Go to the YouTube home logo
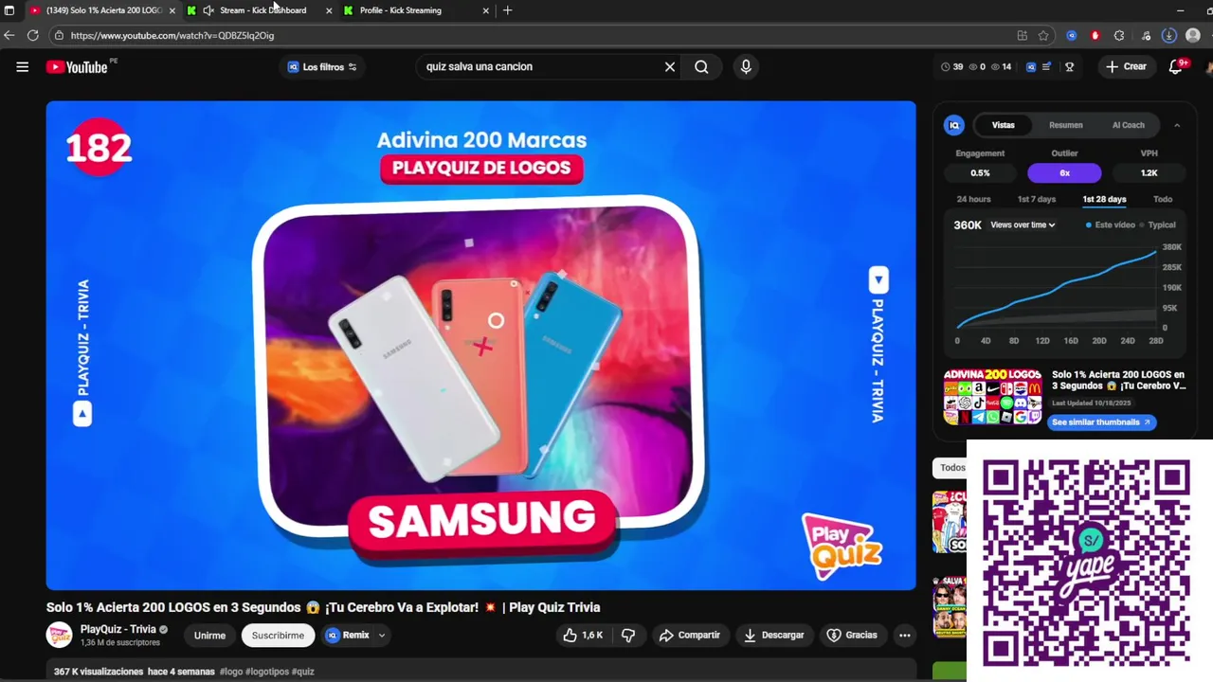Screen dimensions: 1213x682 click(77, 67)
